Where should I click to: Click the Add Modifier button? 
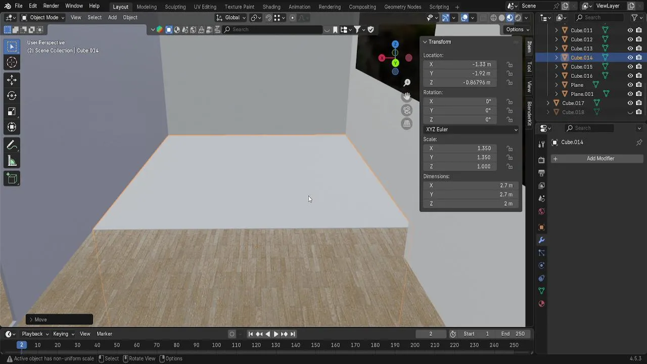click(596, 159)
